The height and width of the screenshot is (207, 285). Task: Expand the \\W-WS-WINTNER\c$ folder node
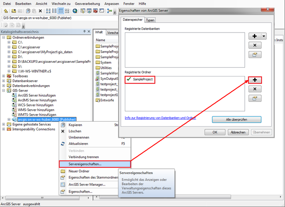coord(9,71)
